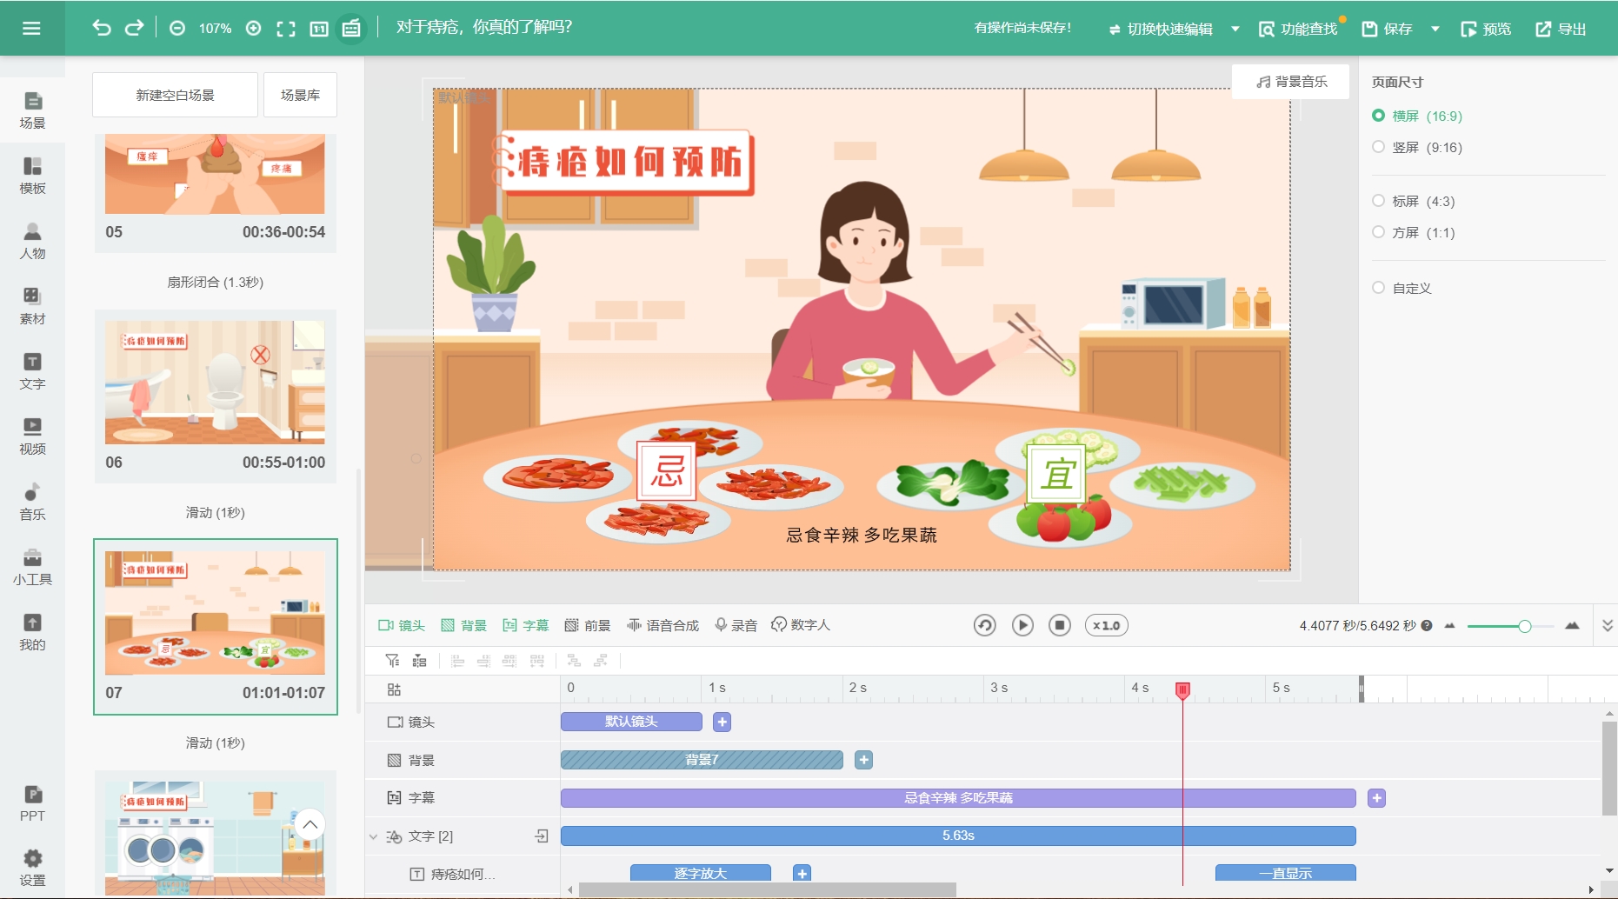Viewport: 1618px width, 899px height.
Task: Click 功能查找 feature search
Action: coord(1298,29)
